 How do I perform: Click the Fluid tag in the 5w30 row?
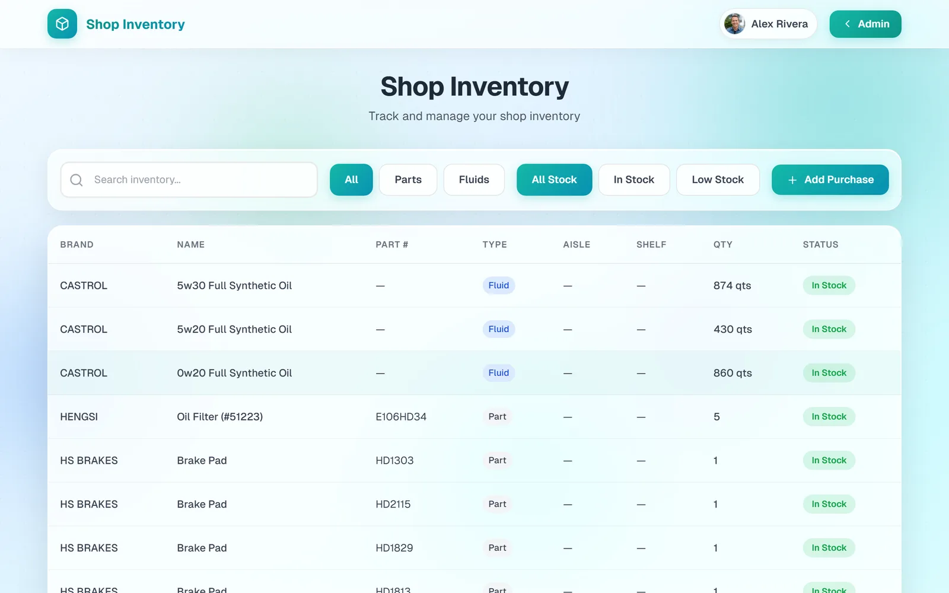point(498,285)
